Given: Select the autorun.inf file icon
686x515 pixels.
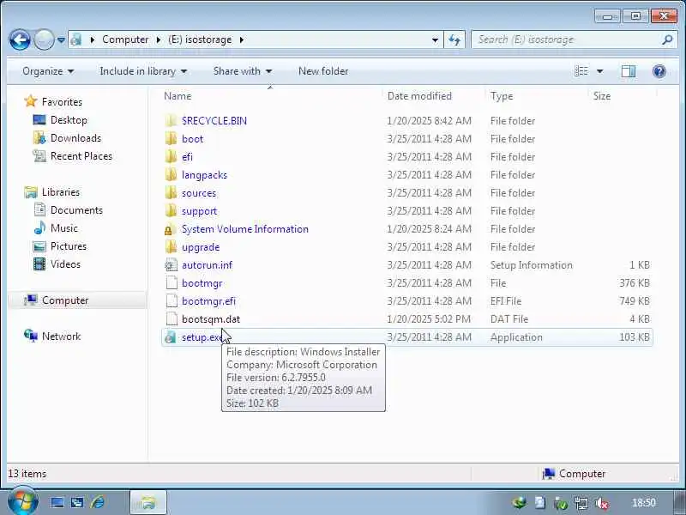Looking at the screenshot, I should 171,265.
